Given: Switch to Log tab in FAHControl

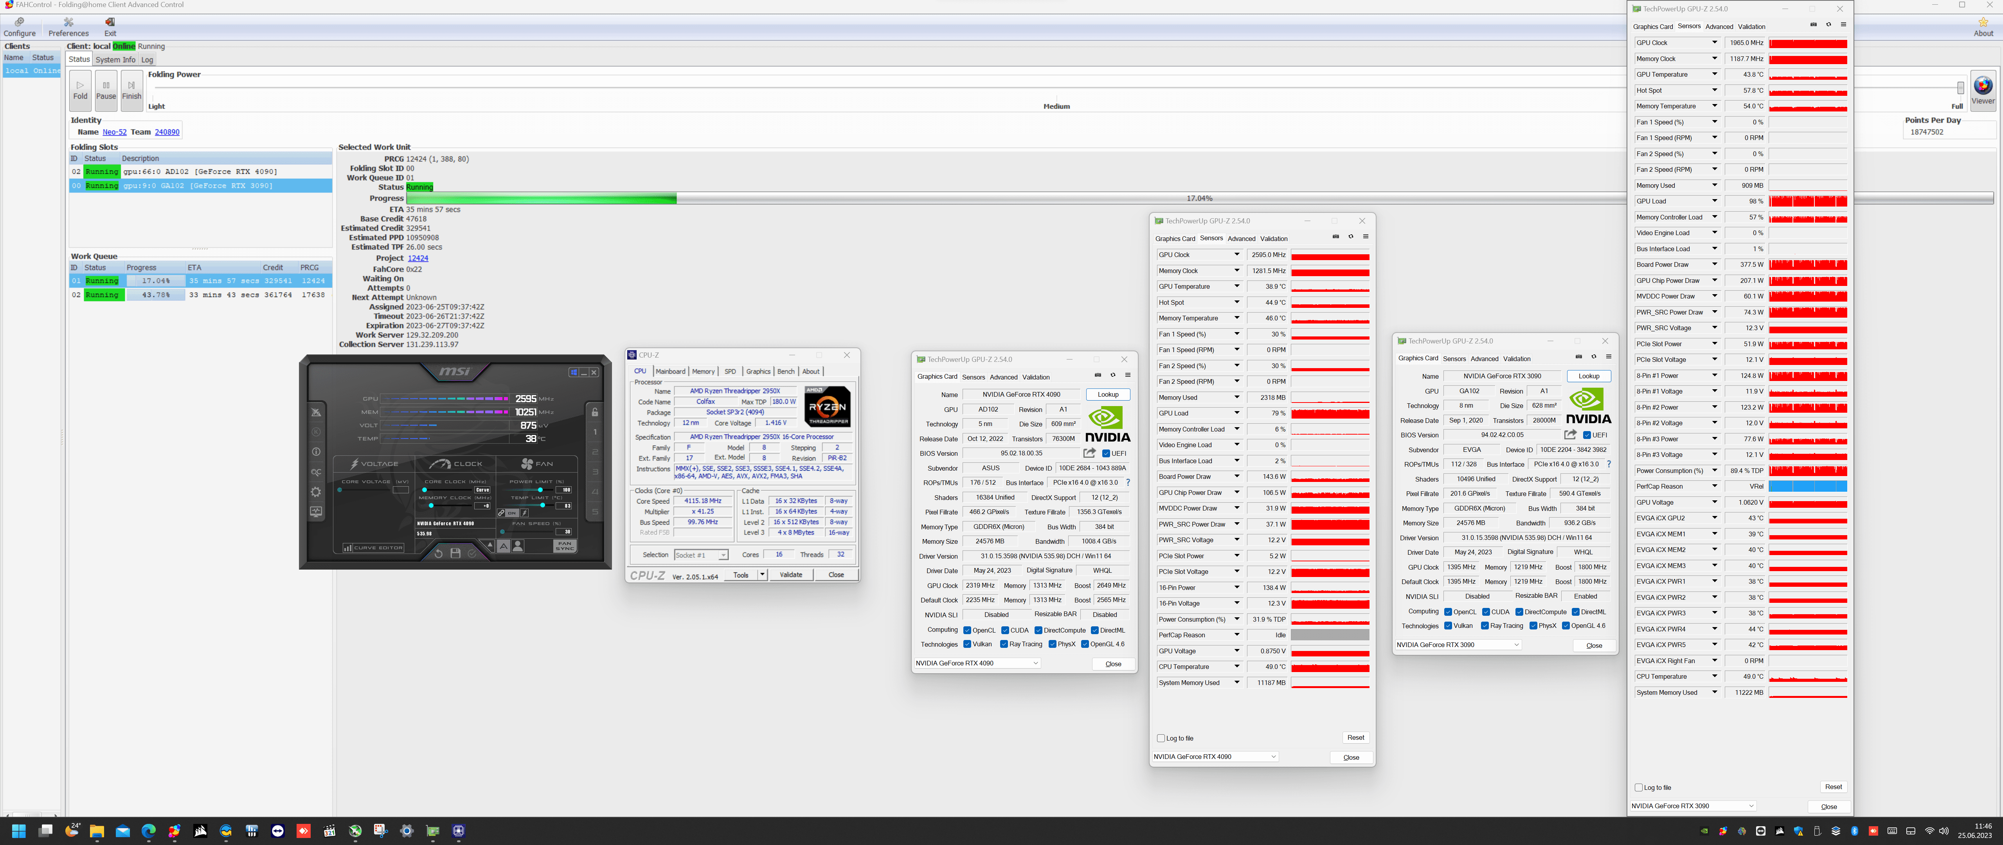Looking at the screenshot, I should tap(147, 60).
